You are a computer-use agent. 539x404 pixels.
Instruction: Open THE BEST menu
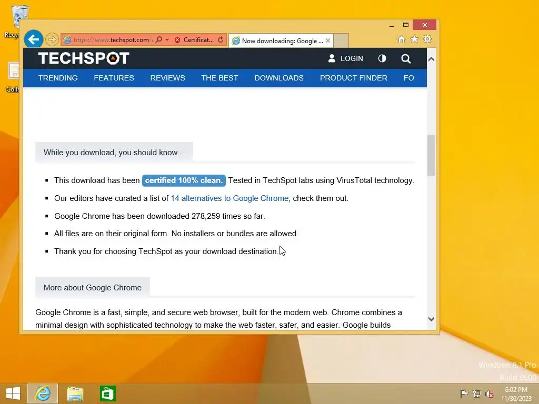pyautogui.click(x=219, y=78)
